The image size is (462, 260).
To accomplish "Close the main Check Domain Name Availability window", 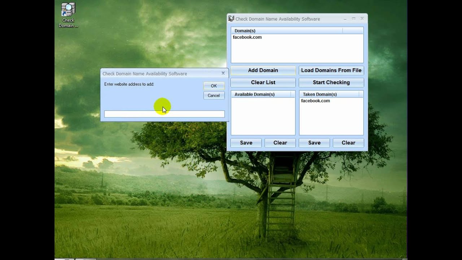I will click(x=362, y=18).
